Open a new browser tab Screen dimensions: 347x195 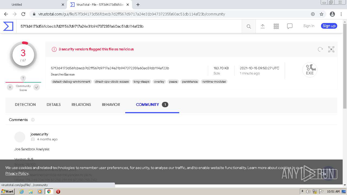pyautogui.click(x=138, y=5)
